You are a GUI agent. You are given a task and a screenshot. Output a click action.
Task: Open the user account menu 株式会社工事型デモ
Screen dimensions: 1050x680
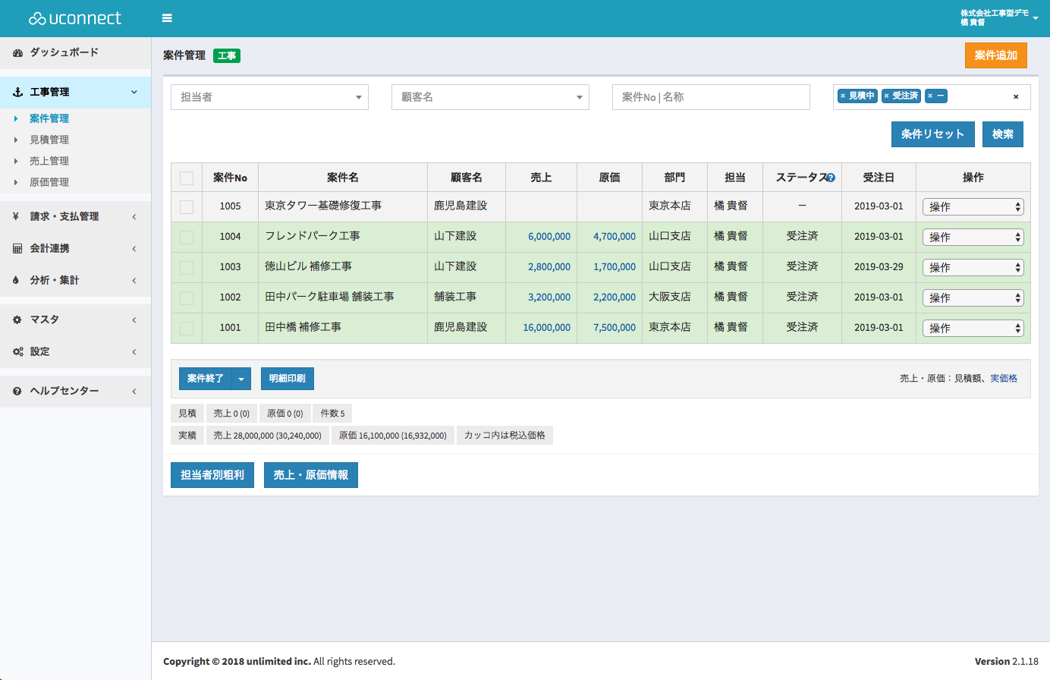[998, 17]
